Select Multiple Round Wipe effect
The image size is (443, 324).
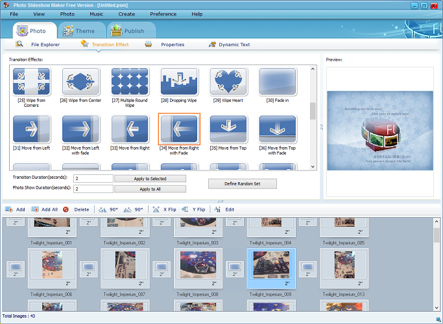[x=130, y=83]
